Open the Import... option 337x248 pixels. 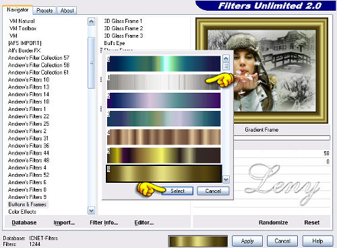pyautogui.click(x=64, y=222)
